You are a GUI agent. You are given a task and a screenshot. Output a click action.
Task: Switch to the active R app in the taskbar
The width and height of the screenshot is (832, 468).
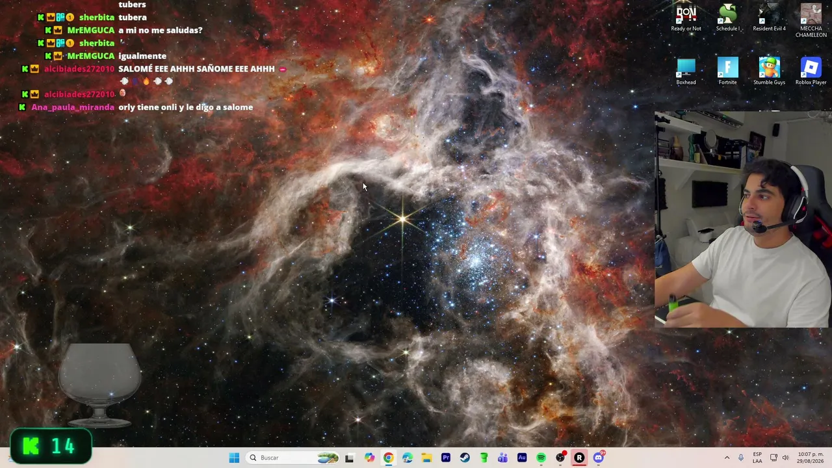pyautogui.click(x=579, y=458)
